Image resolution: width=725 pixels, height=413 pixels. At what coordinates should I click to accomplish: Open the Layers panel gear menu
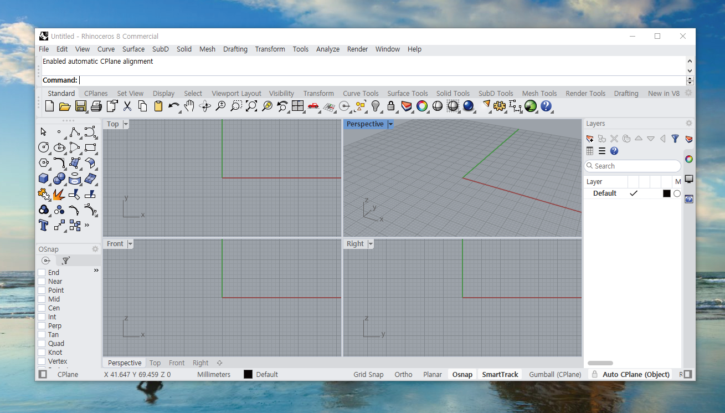[689, 123]
